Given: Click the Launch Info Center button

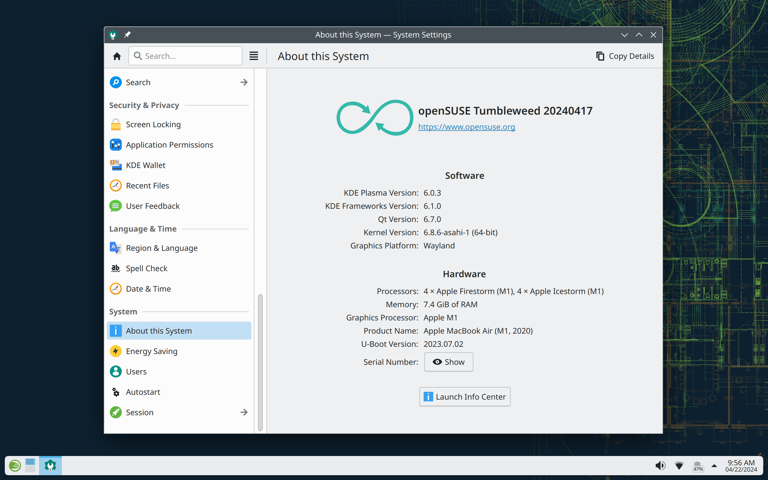Looking at the screenshot, I should pos(464,397).
